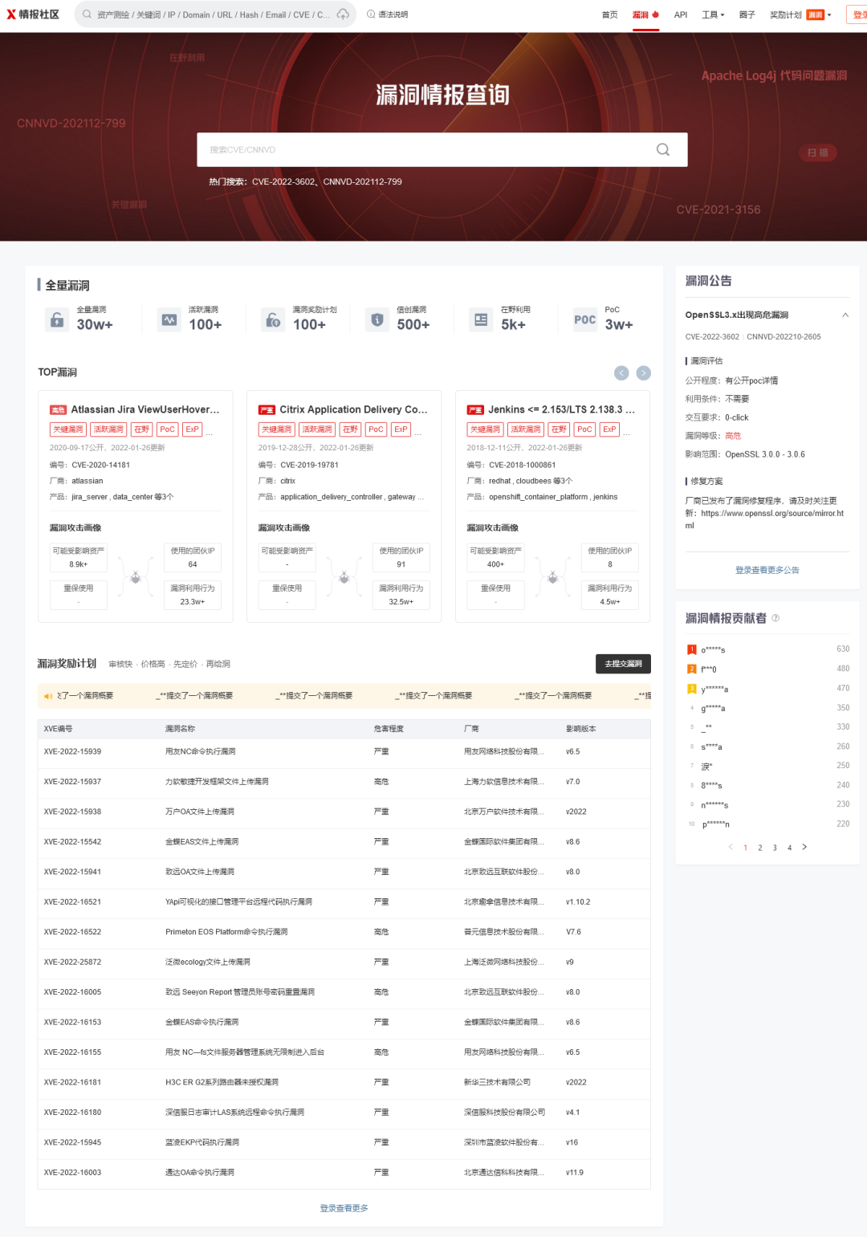Click the 关键漏洞 tag on the Atlassian card

click(x=68, y=429)
